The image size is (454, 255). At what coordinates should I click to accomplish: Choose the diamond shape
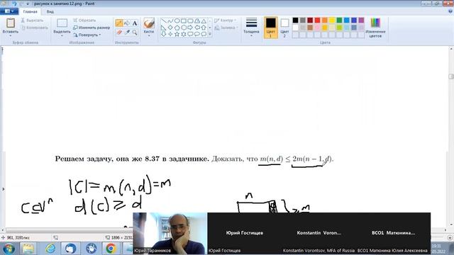(x=170, y=28)
